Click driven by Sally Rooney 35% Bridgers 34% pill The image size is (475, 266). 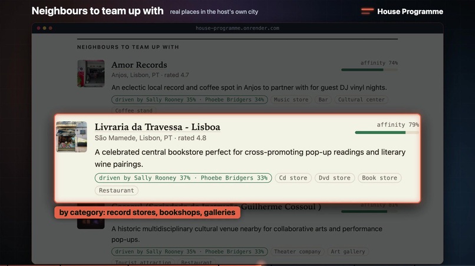click(189, 99)
